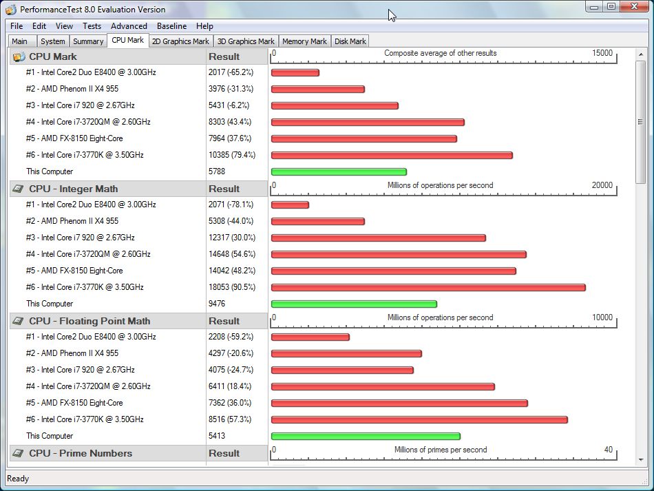Switch to the 2D Graphics Mark tab
The width and height of the screenshot is (654, 491).
pos(180,41)
